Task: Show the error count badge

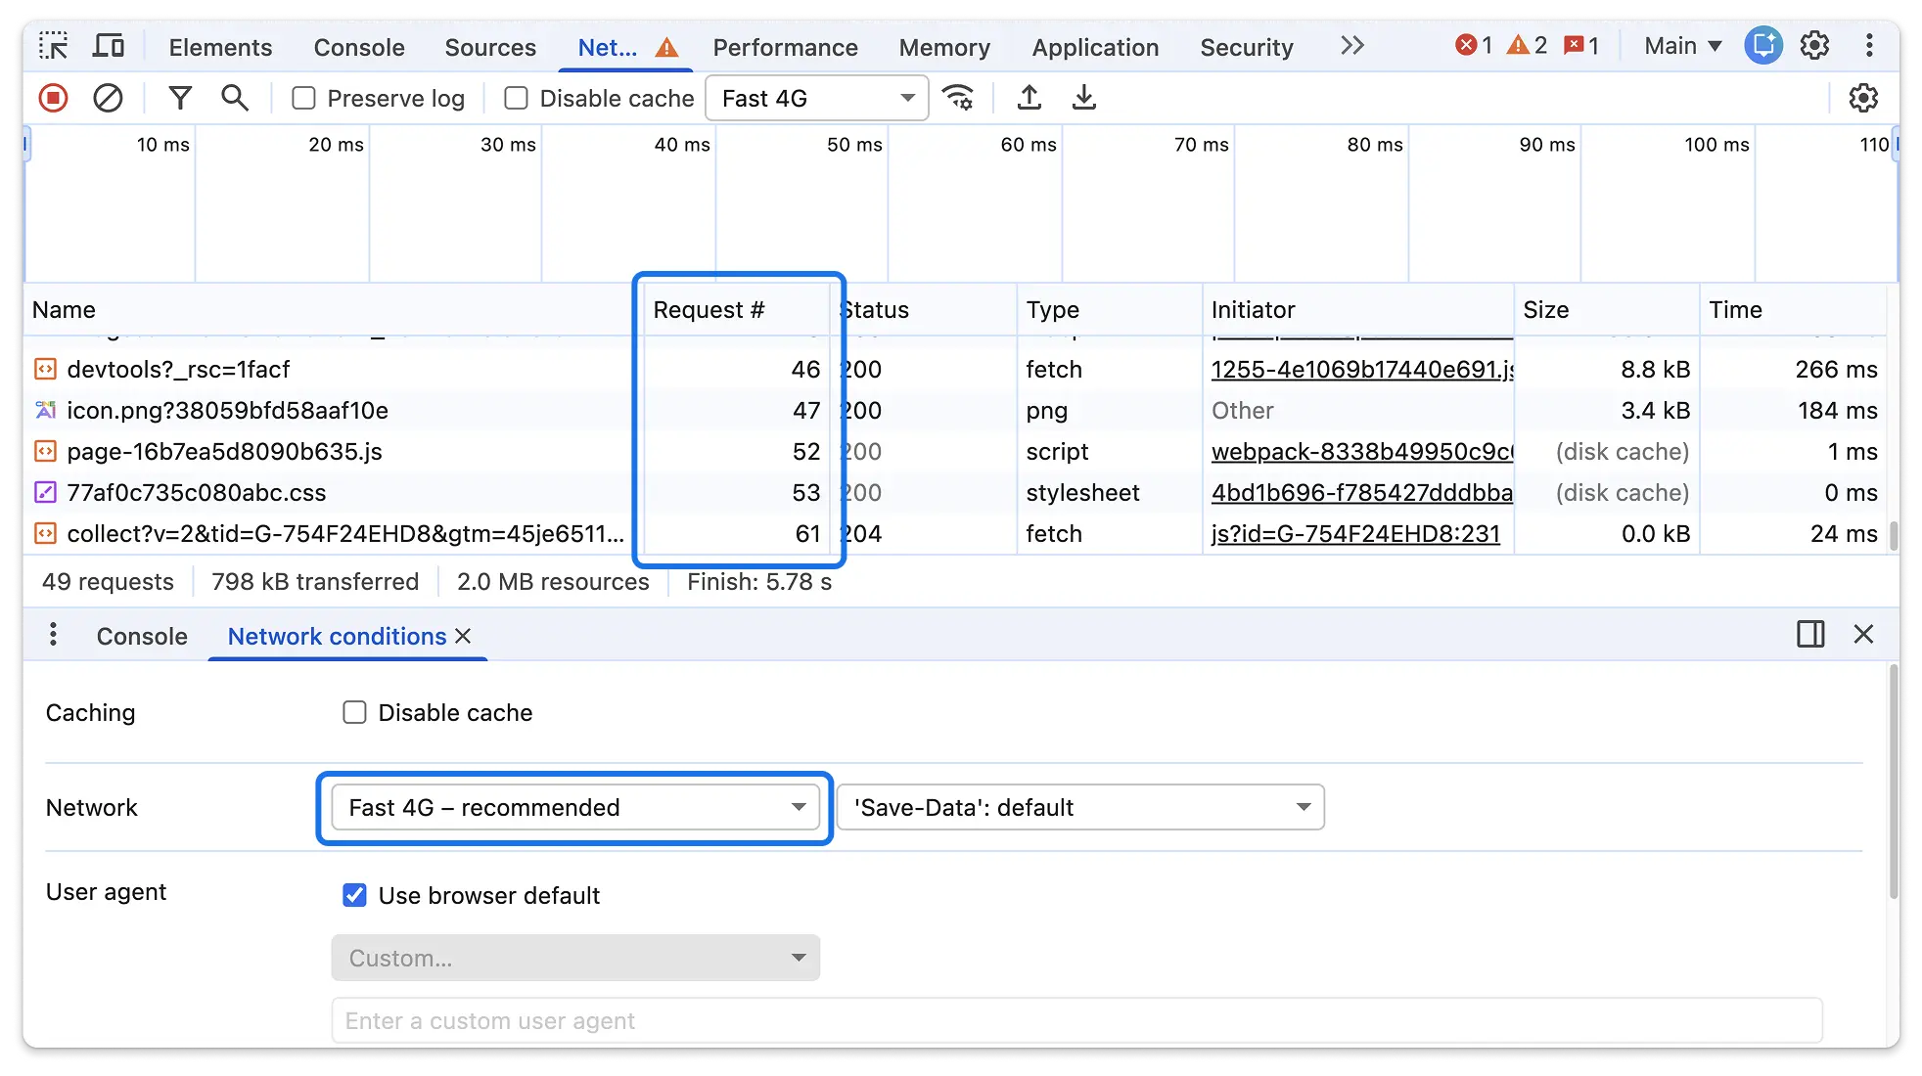Action: coord(1474,46)
